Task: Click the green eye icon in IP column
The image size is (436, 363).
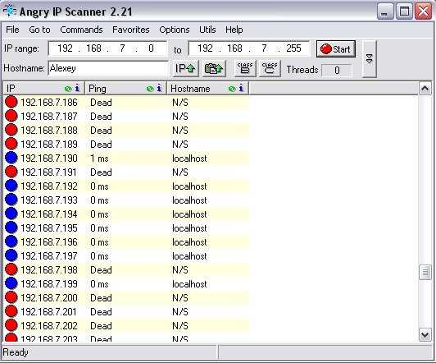Action: pos(68,89)
